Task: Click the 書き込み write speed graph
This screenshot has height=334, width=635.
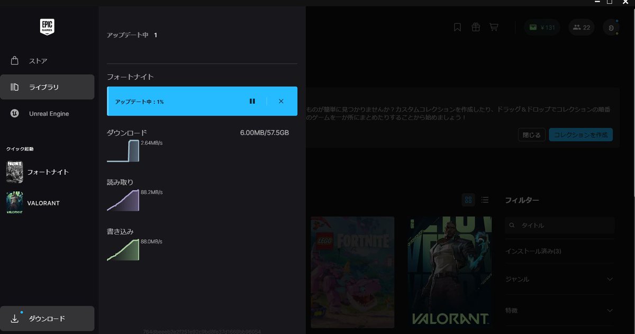Action: point(123,250)
